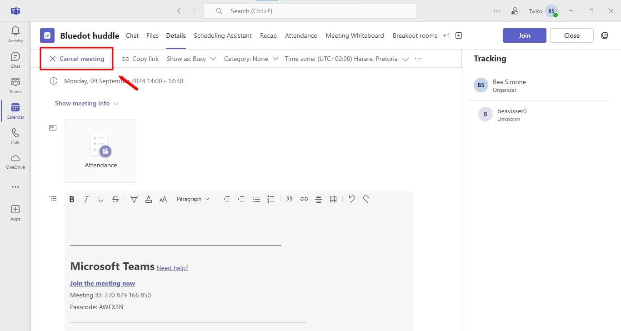The image size is (621, 331).
Task: Insert a quote block
Action: pos(290,199)
